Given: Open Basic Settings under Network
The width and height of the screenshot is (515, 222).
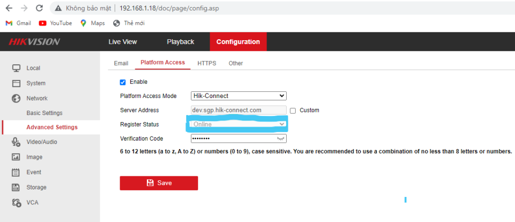Looking at the screenshot, I should pos(44,113).
